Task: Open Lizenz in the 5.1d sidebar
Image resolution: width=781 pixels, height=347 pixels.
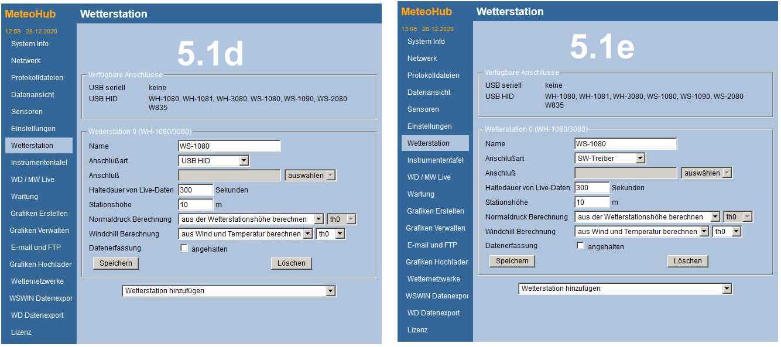Action: click(21, 332)
